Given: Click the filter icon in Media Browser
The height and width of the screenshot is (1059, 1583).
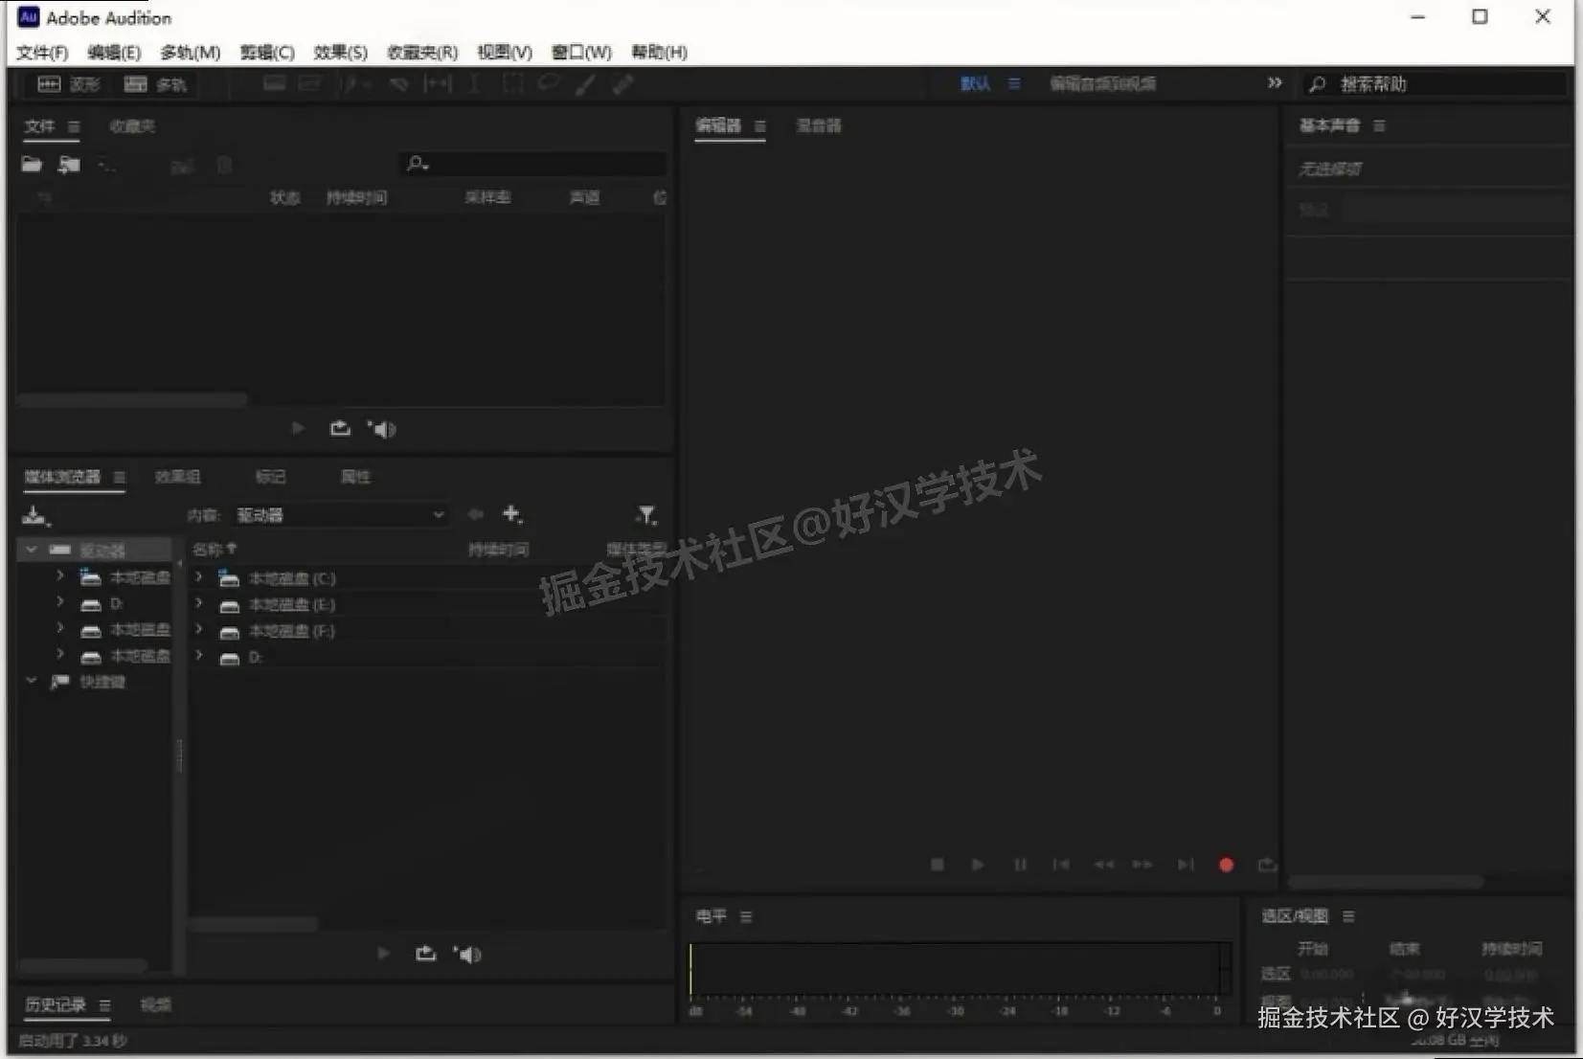Looking at the screenshot, I should (647, 515).
